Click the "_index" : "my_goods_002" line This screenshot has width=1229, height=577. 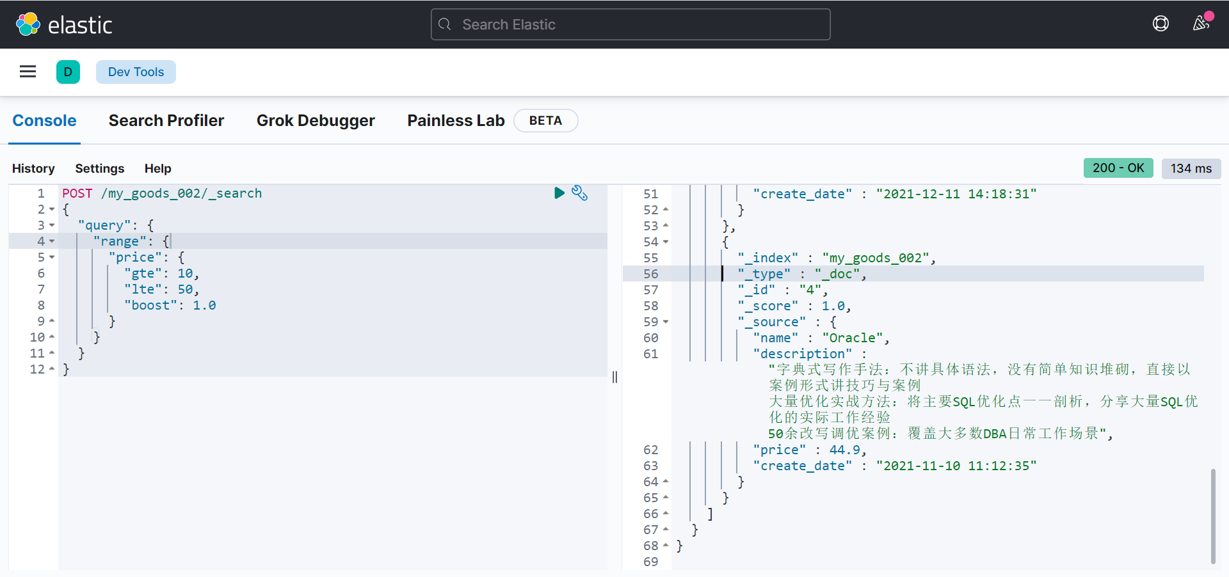tap(837, 258)
